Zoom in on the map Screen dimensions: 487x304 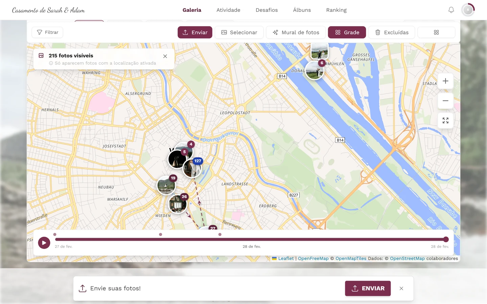[x=445, y=81]
